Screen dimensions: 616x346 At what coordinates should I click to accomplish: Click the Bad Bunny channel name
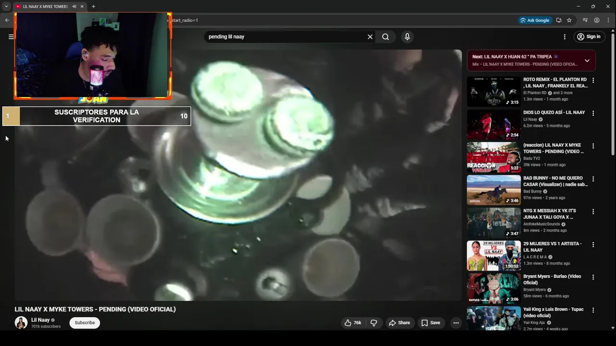pos(532,191)
